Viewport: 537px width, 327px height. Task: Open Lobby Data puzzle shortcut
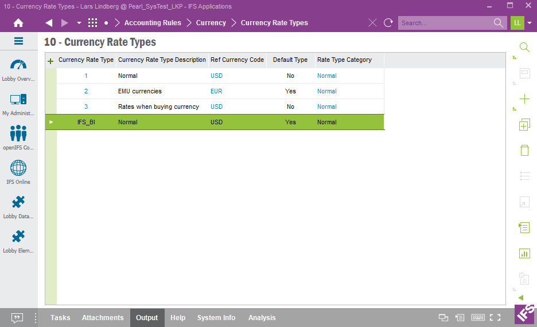(x=18, y=207)
